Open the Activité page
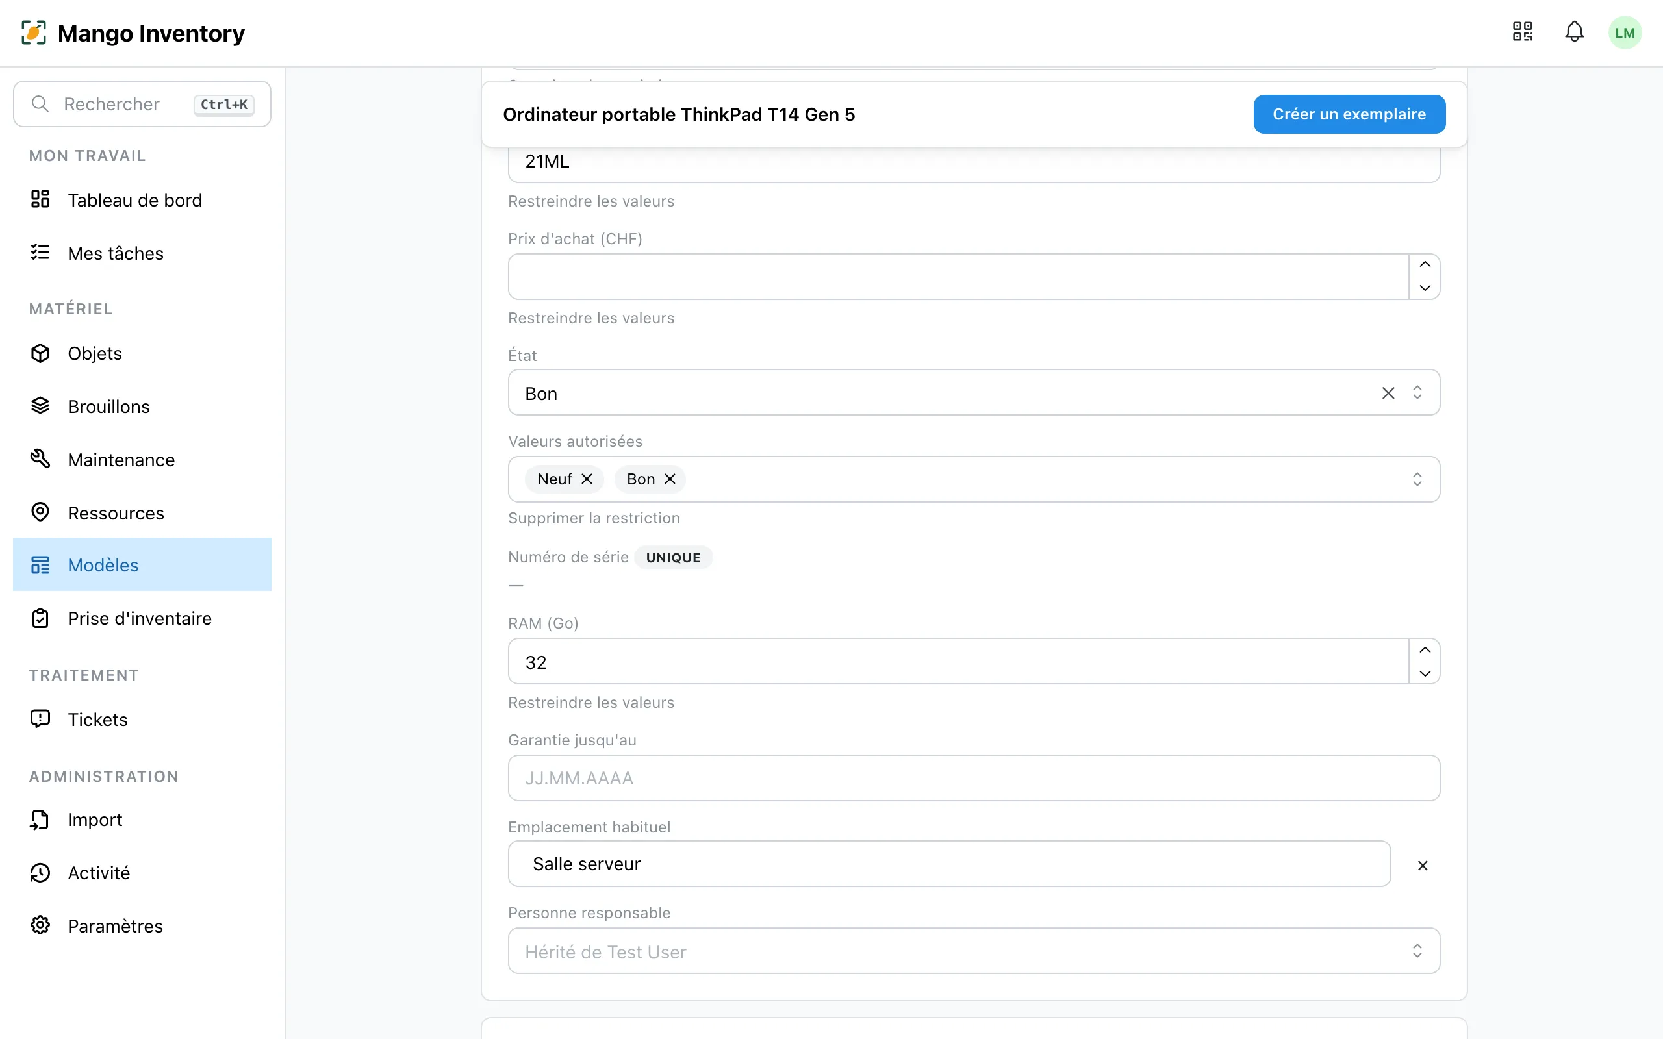Viewport: 1663px width, 1039px height. 142,873
